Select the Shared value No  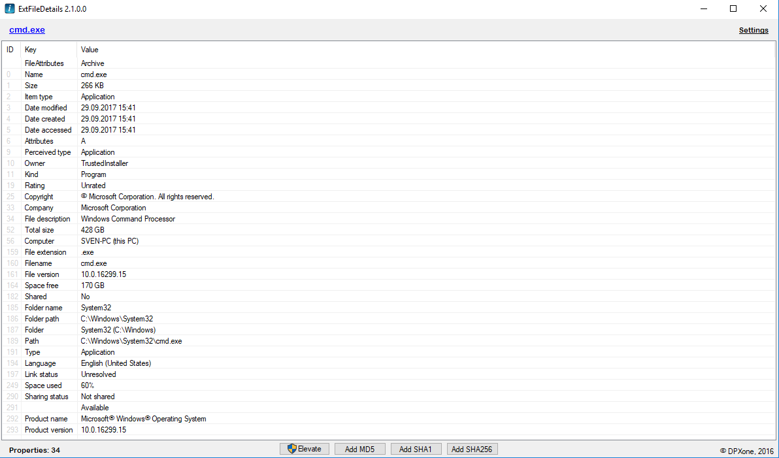(x=85, y=297)
